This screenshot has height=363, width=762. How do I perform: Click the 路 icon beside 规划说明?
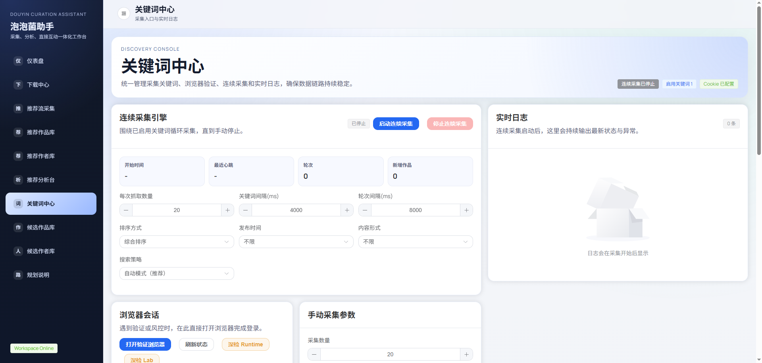pos(18,275)
